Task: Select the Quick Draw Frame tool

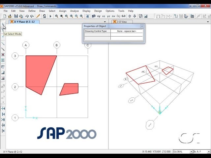Action: [3, 49]
